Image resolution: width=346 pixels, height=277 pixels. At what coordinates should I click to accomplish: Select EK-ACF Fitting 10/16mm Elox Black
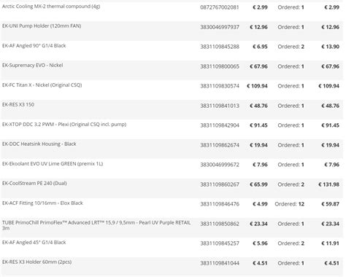[x=42, y=203]
